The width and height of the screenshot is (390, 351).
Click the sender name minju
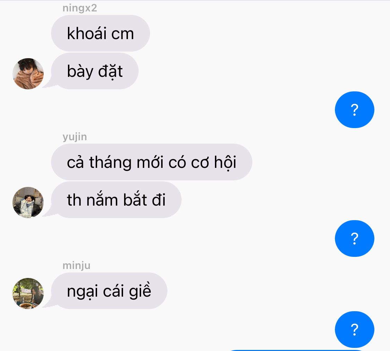click(76, 265)
